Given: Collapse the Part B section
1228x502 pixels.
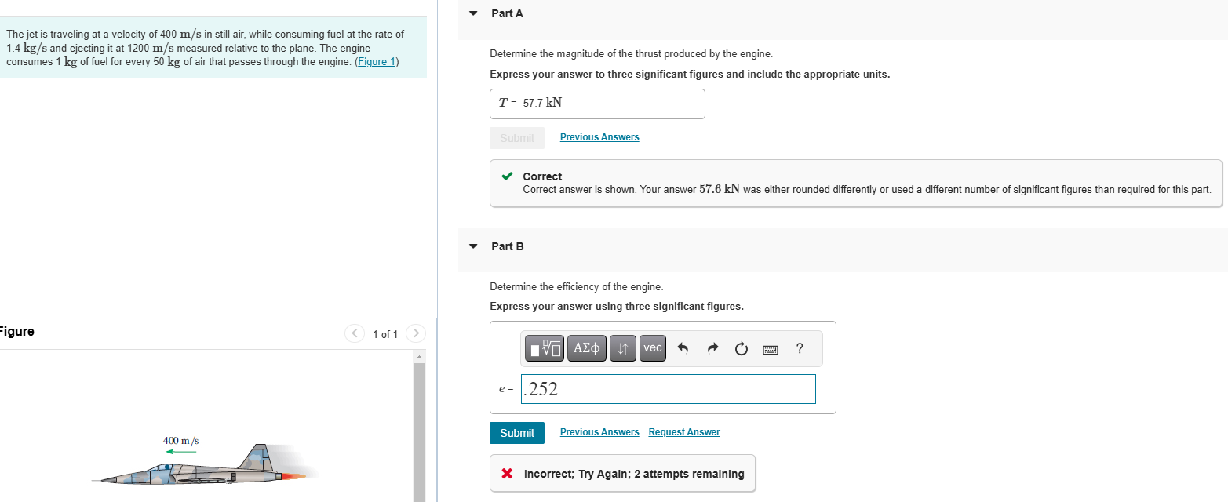Looking at the screenshot, I should tap(472, 246).
